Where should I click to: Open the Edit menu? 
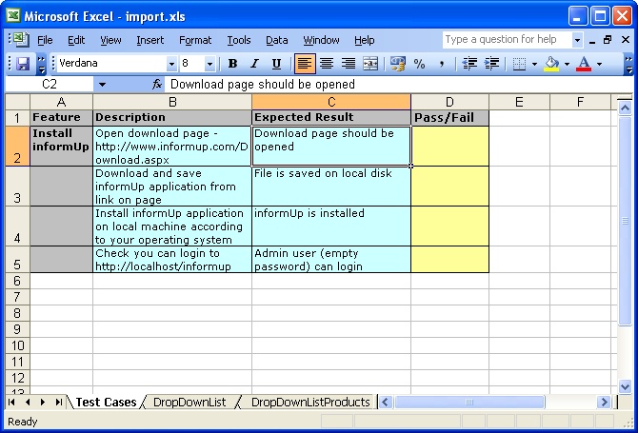click(76, 40)
